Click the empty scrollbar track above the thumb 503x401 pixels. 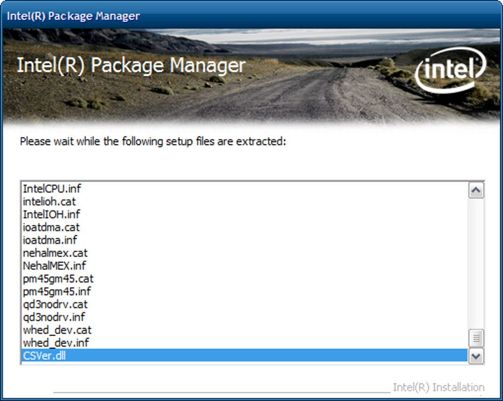point(476,262)
